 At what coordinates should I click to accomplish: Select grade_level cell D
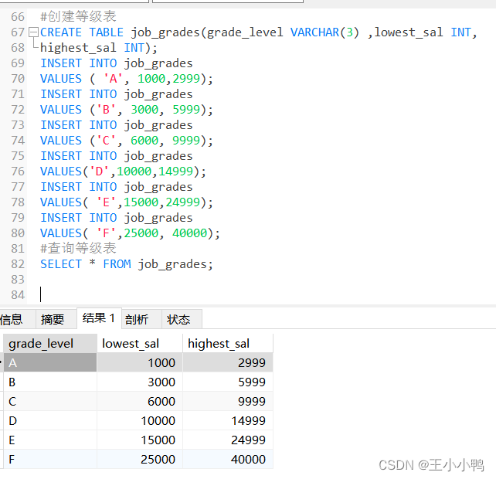[x=50, y=420]
